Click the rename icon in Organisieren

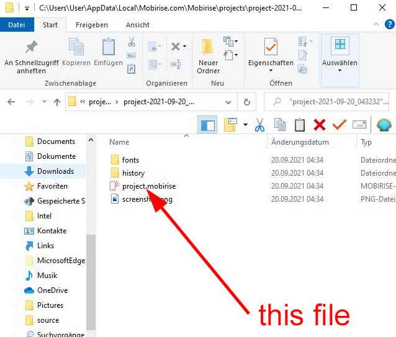(176, 64)
